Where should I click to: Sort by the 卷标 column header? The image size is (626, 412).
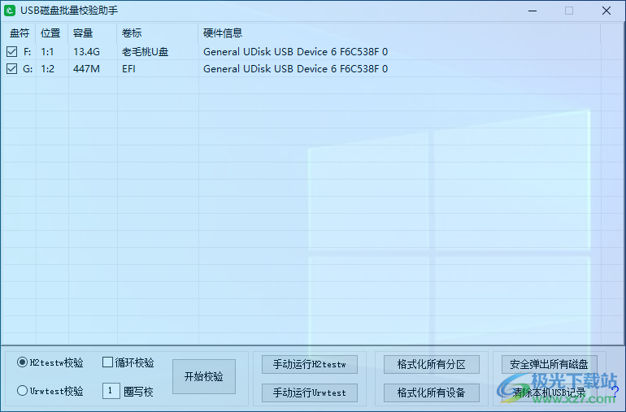pos(158,33)
